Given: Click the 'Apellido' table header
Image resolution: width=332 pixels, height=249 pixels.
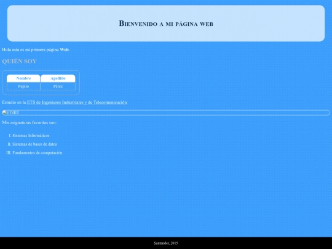Looking at the screenshot, I should coord(58,78).
